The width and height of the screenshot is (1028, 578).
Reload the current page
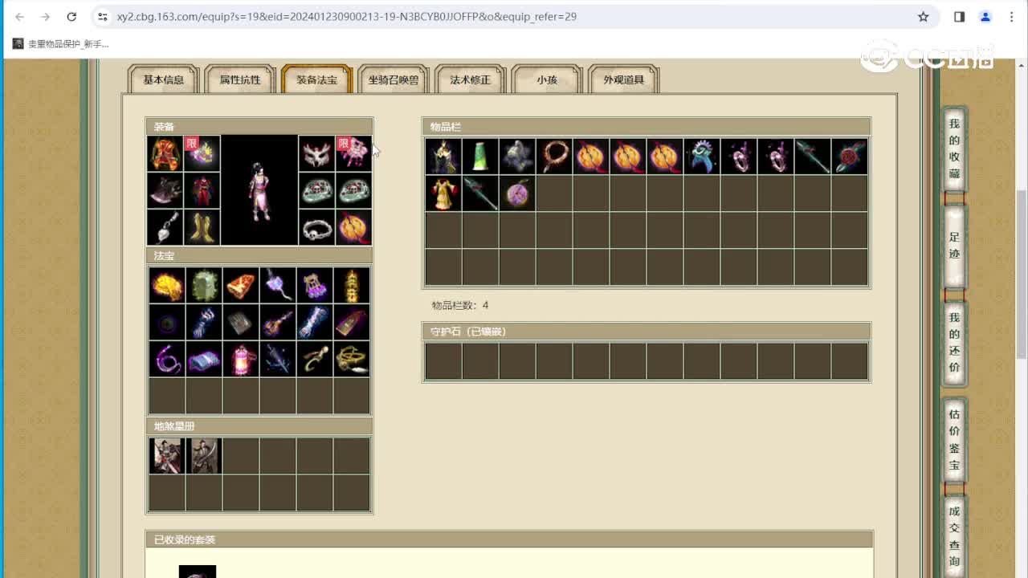point(71,16)
